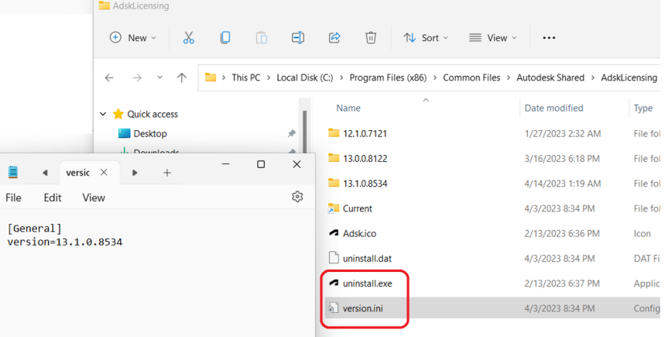Image resolution: width=665 pixels, height=337 pixels.
Task: Click the Notepad app icon
Action: [x=13, y=172]
